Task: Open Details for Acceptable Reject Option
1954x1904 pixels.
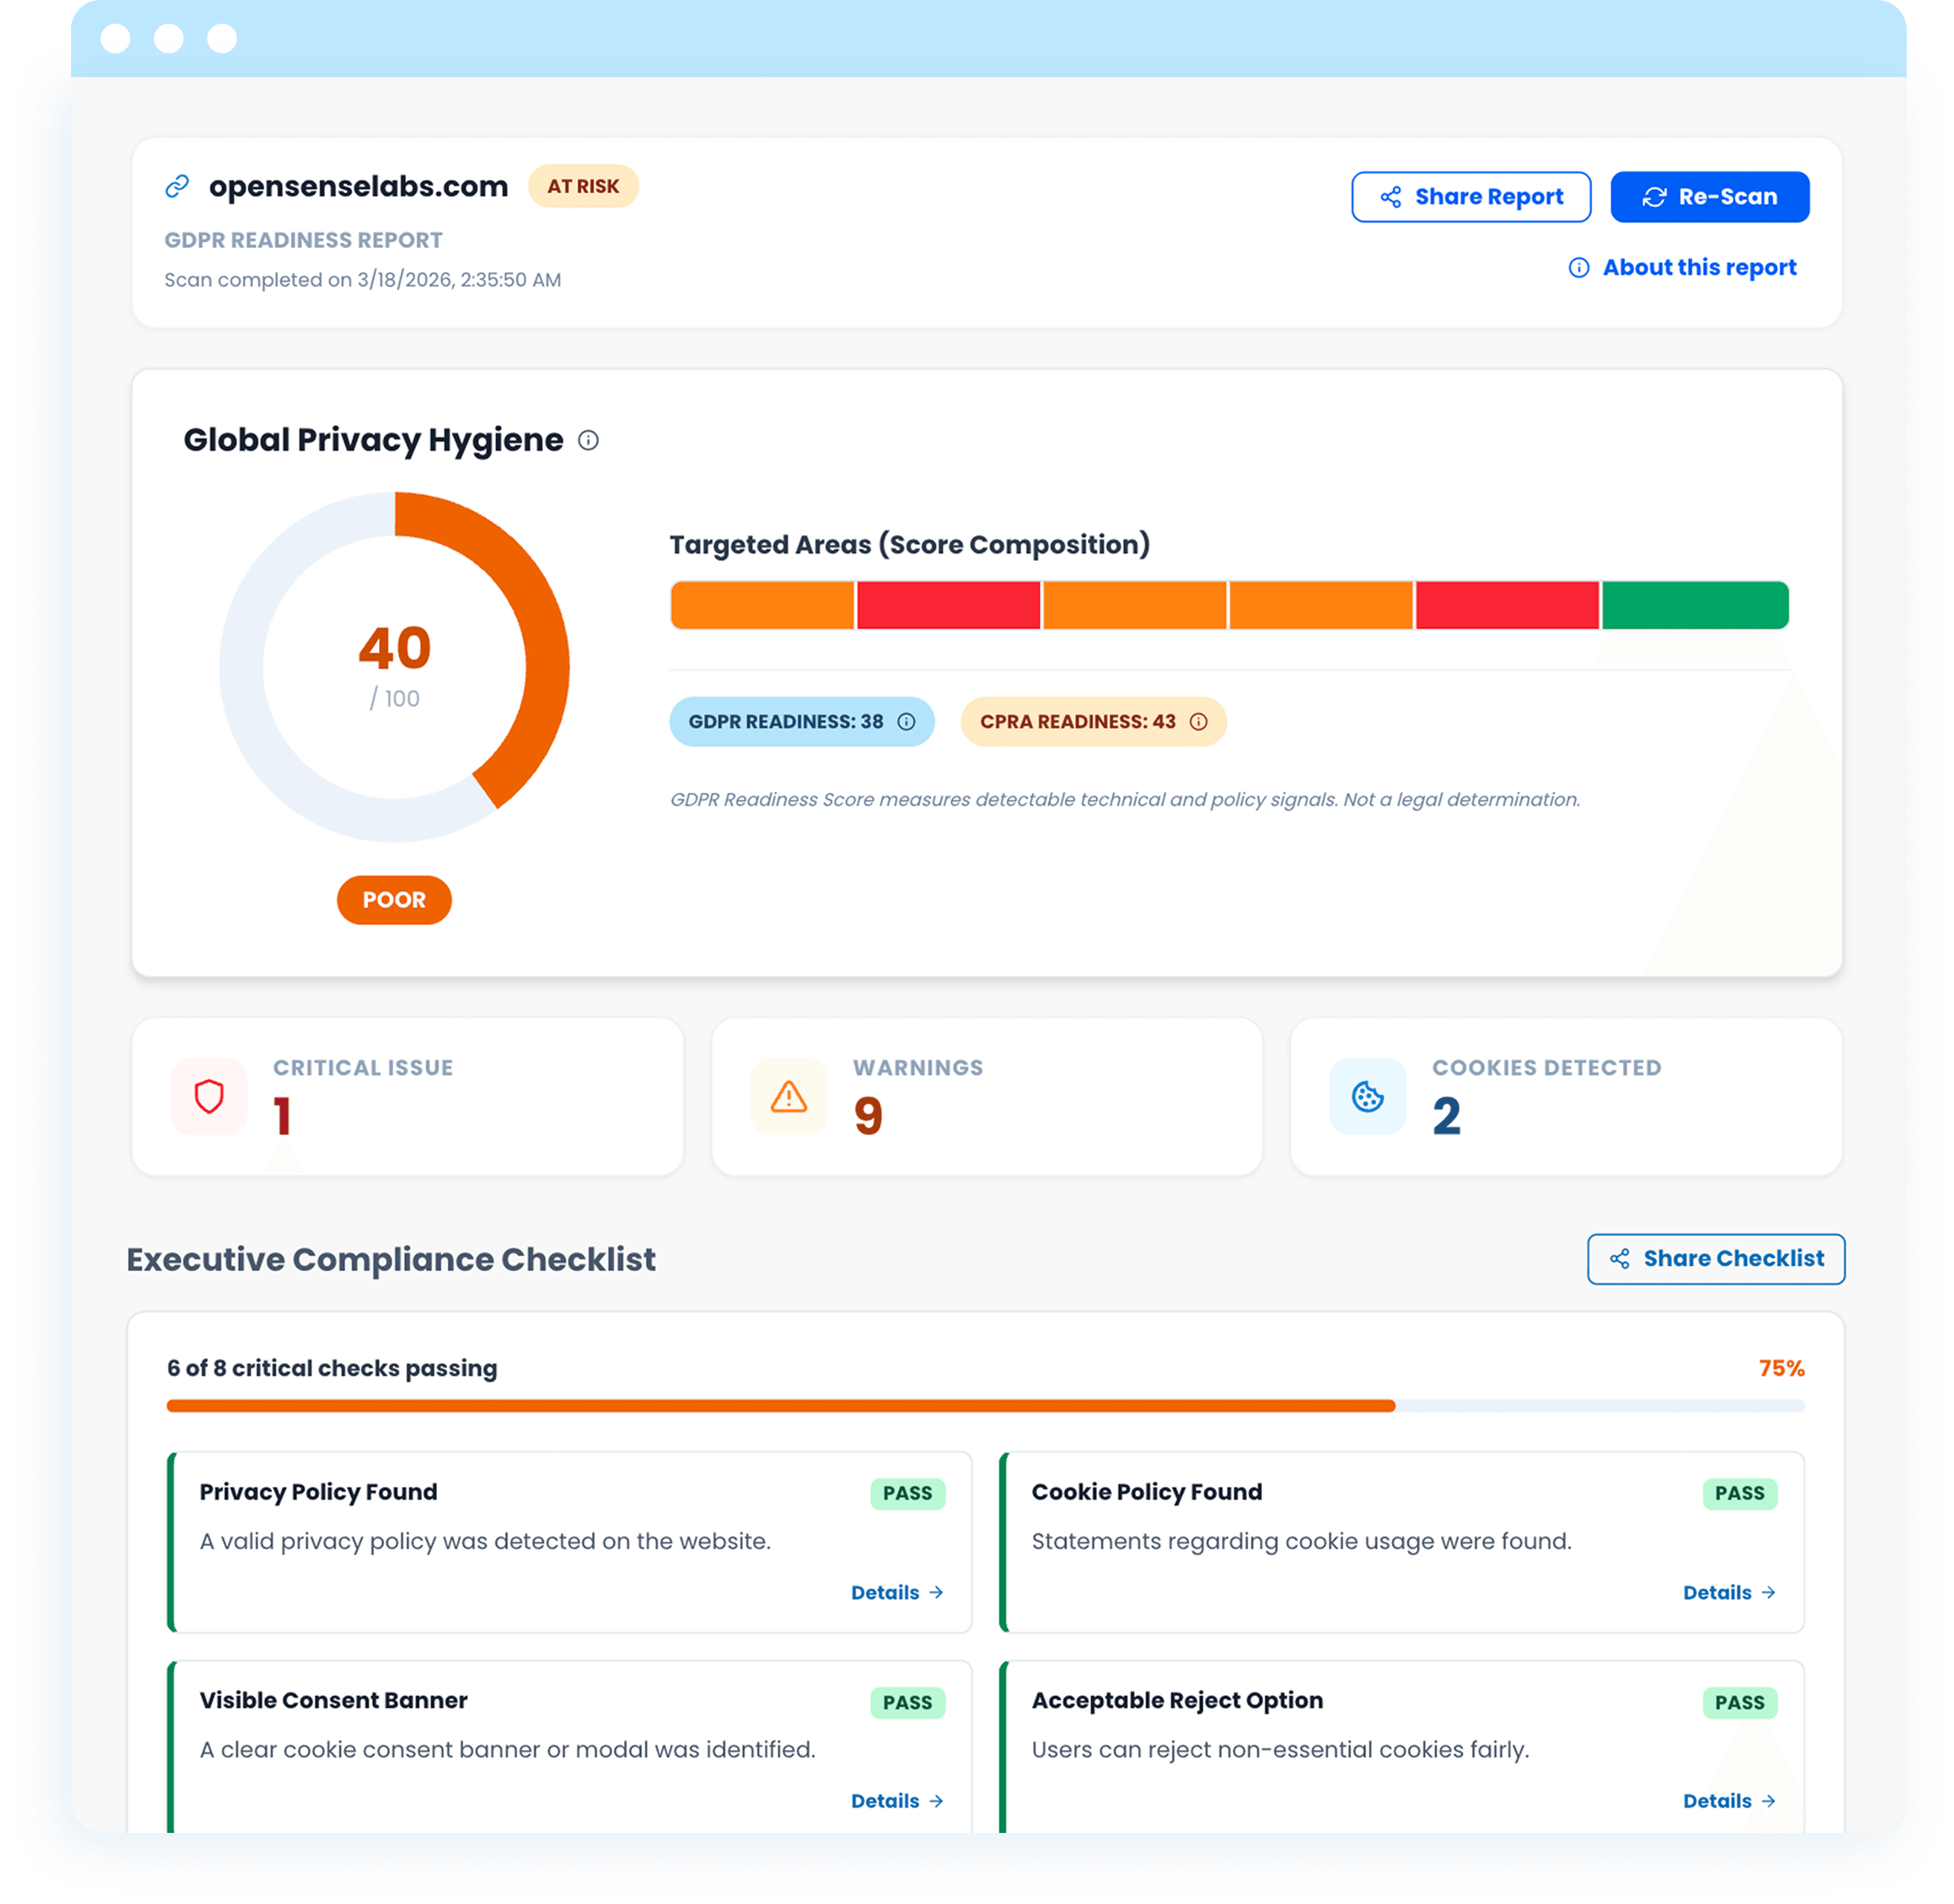Action: (1729, 1800)
